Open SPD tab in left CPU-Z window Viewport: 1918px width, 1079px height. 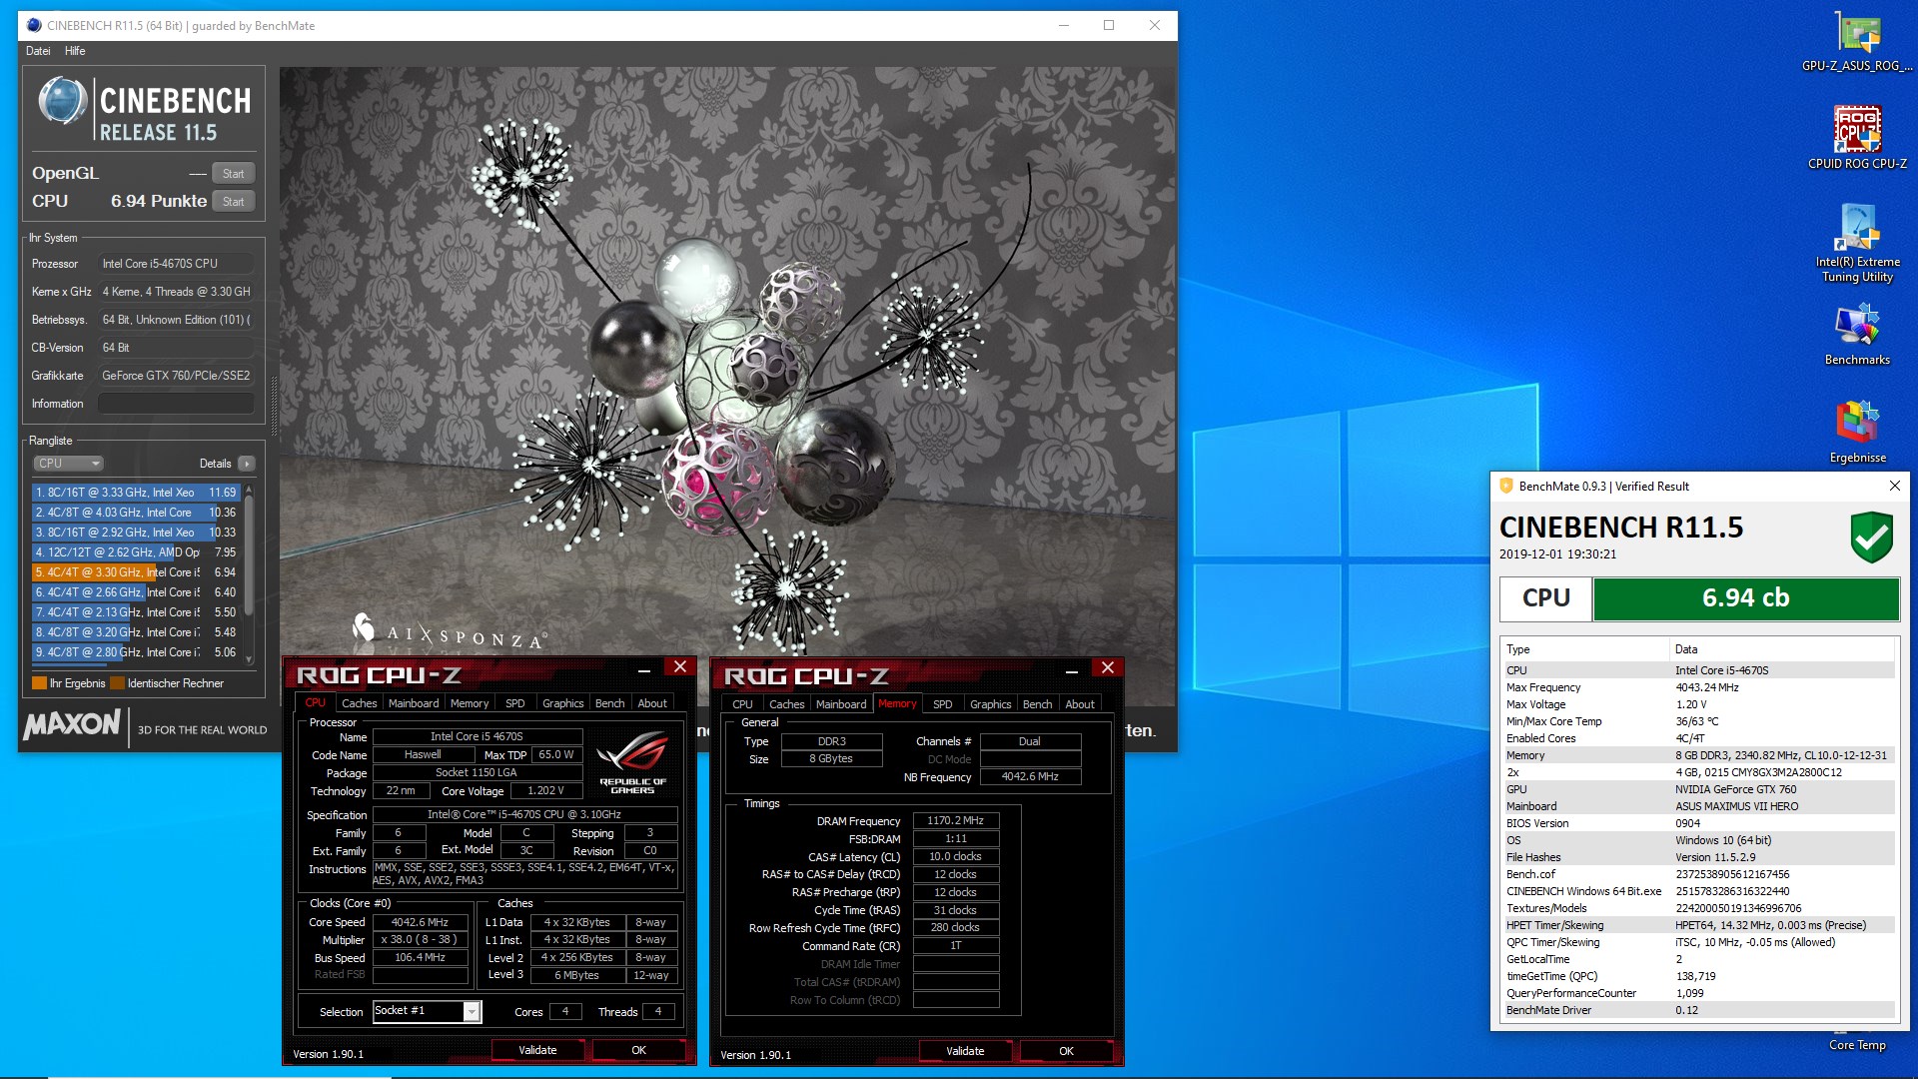(514, 703)
